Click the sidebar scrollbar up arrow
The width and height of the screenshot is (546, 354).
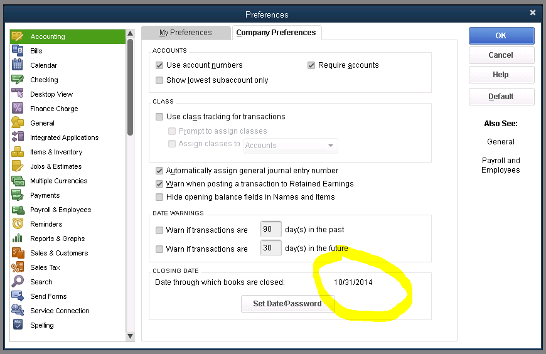coord(131,33)
